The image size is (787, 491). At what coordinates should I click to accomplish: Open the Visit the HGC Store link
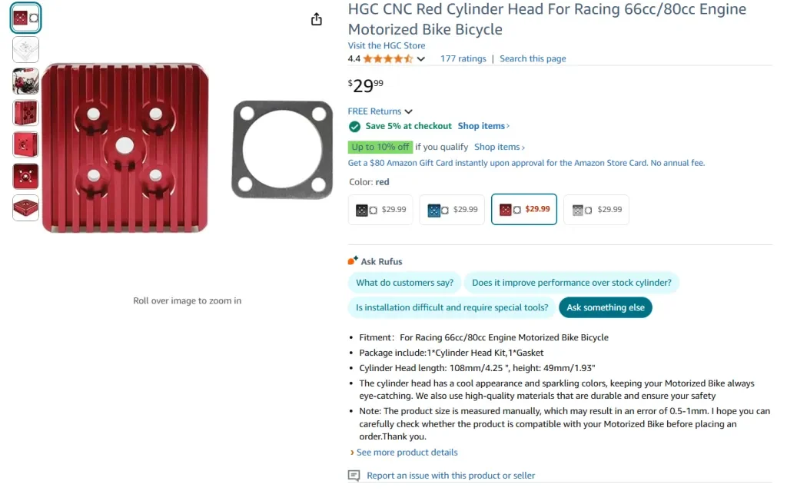[386, 45]
